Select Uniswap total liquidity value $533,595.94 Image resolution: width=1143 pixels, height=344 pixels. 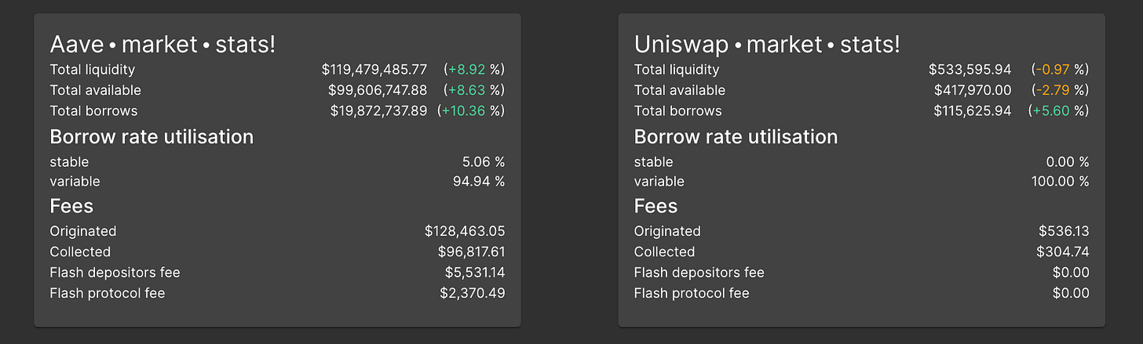[970, 70]
